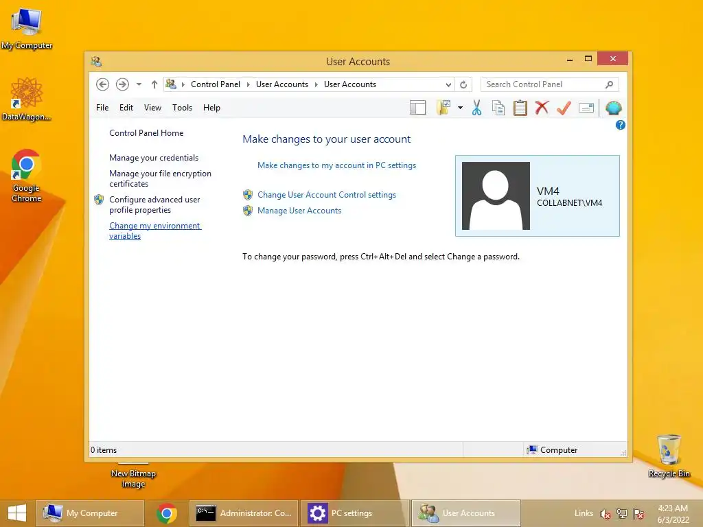Screen dimensions: 703x527
Task: Open the View menu
Action: tap(152, 108)
